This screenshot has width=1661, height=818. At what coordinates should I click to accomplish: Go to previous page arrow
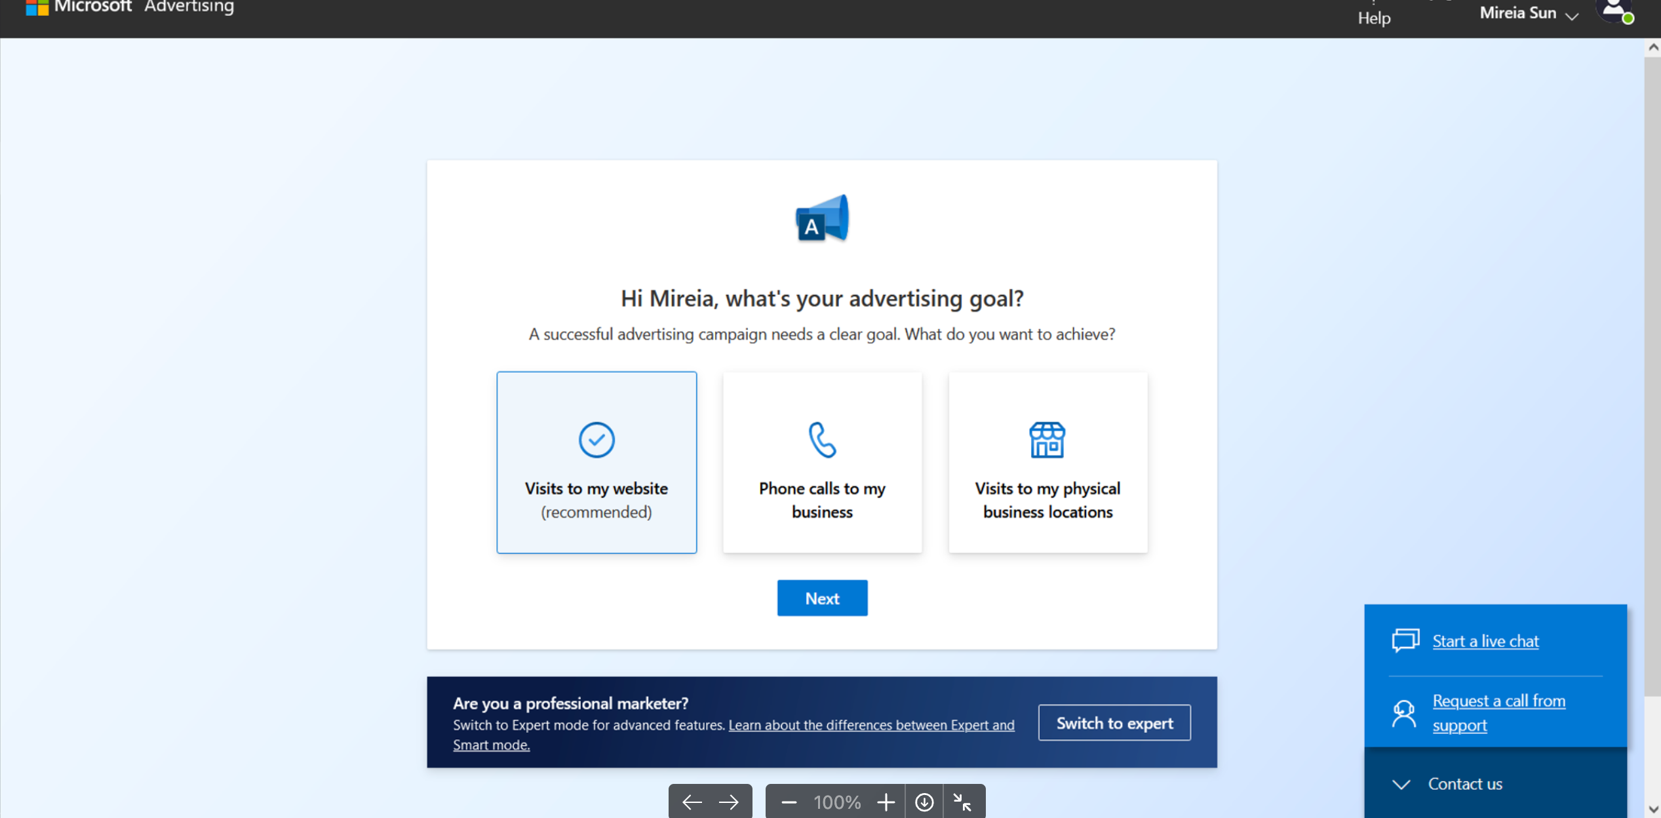pos(692,802)
